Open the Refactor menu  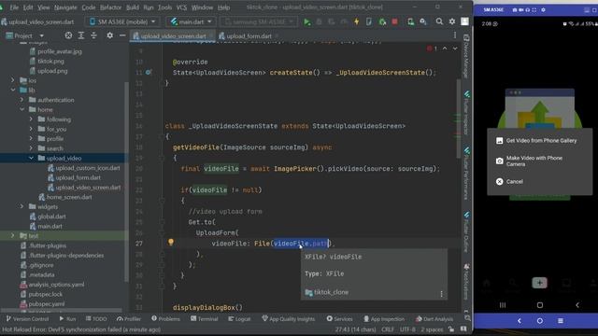point(110,7)
